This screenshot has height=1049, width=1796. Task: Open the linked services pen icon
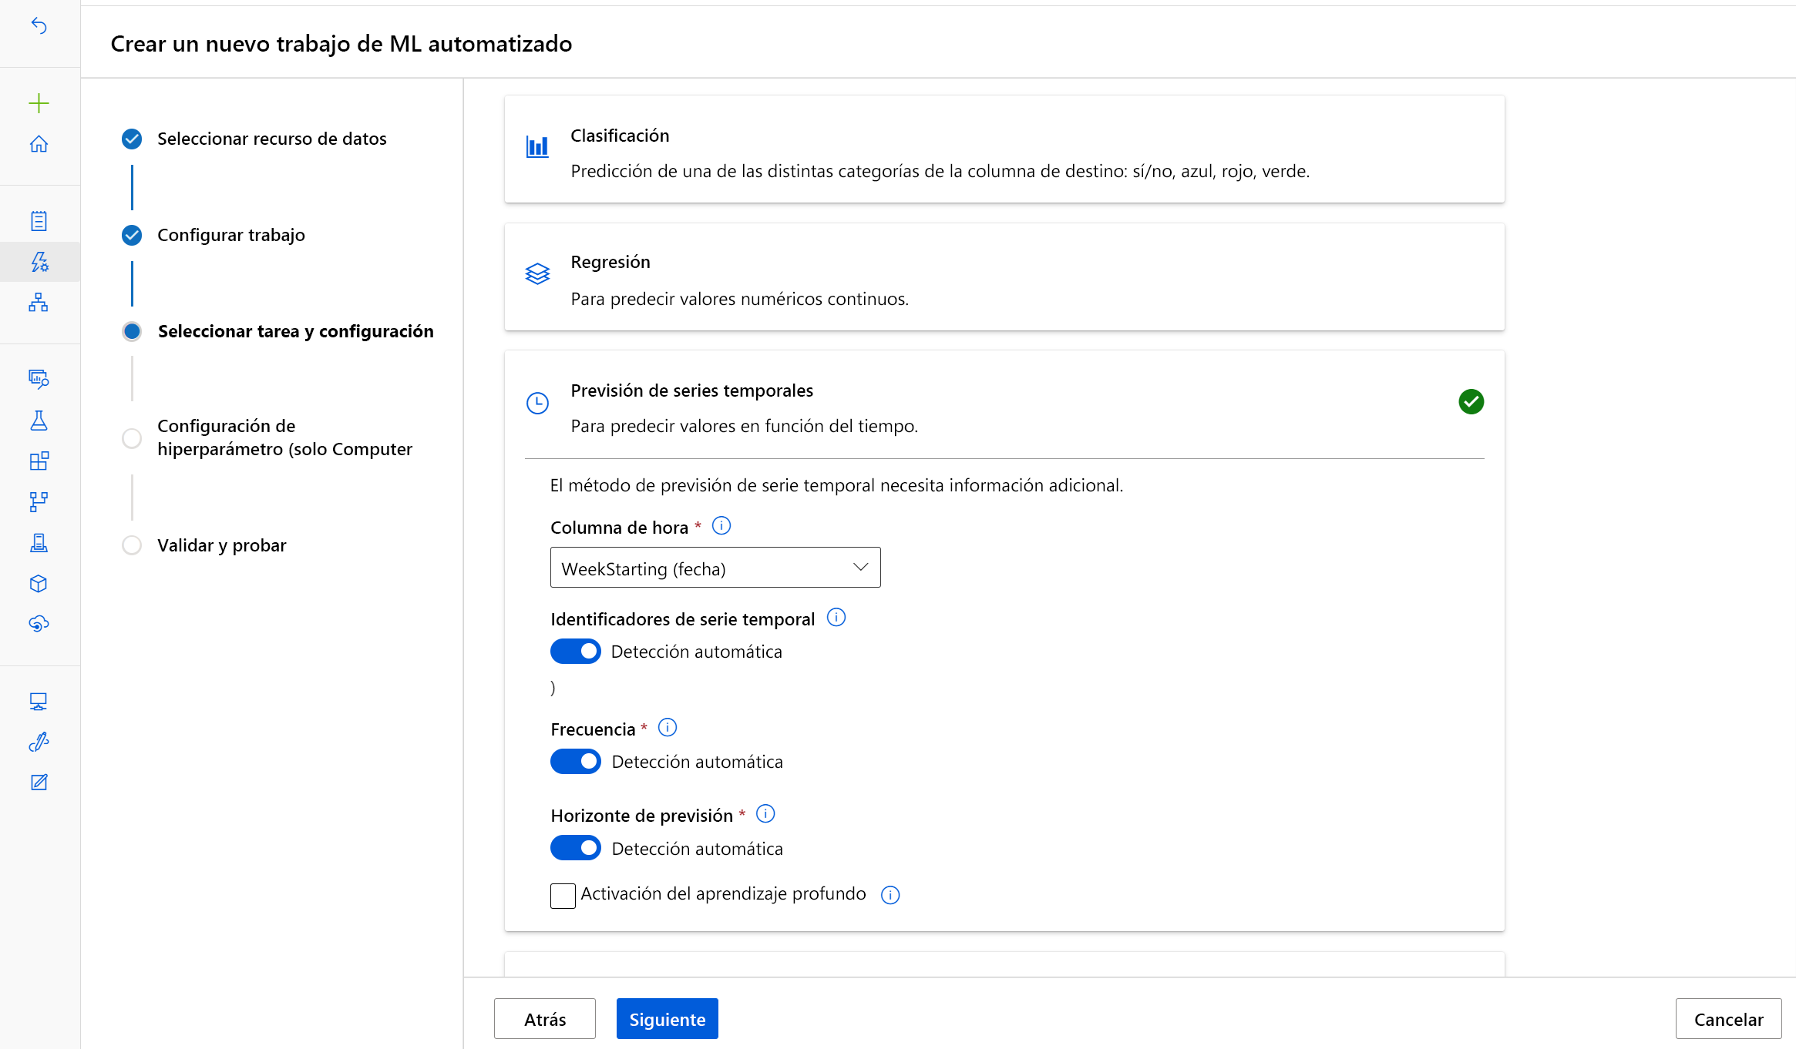[39, 742]
